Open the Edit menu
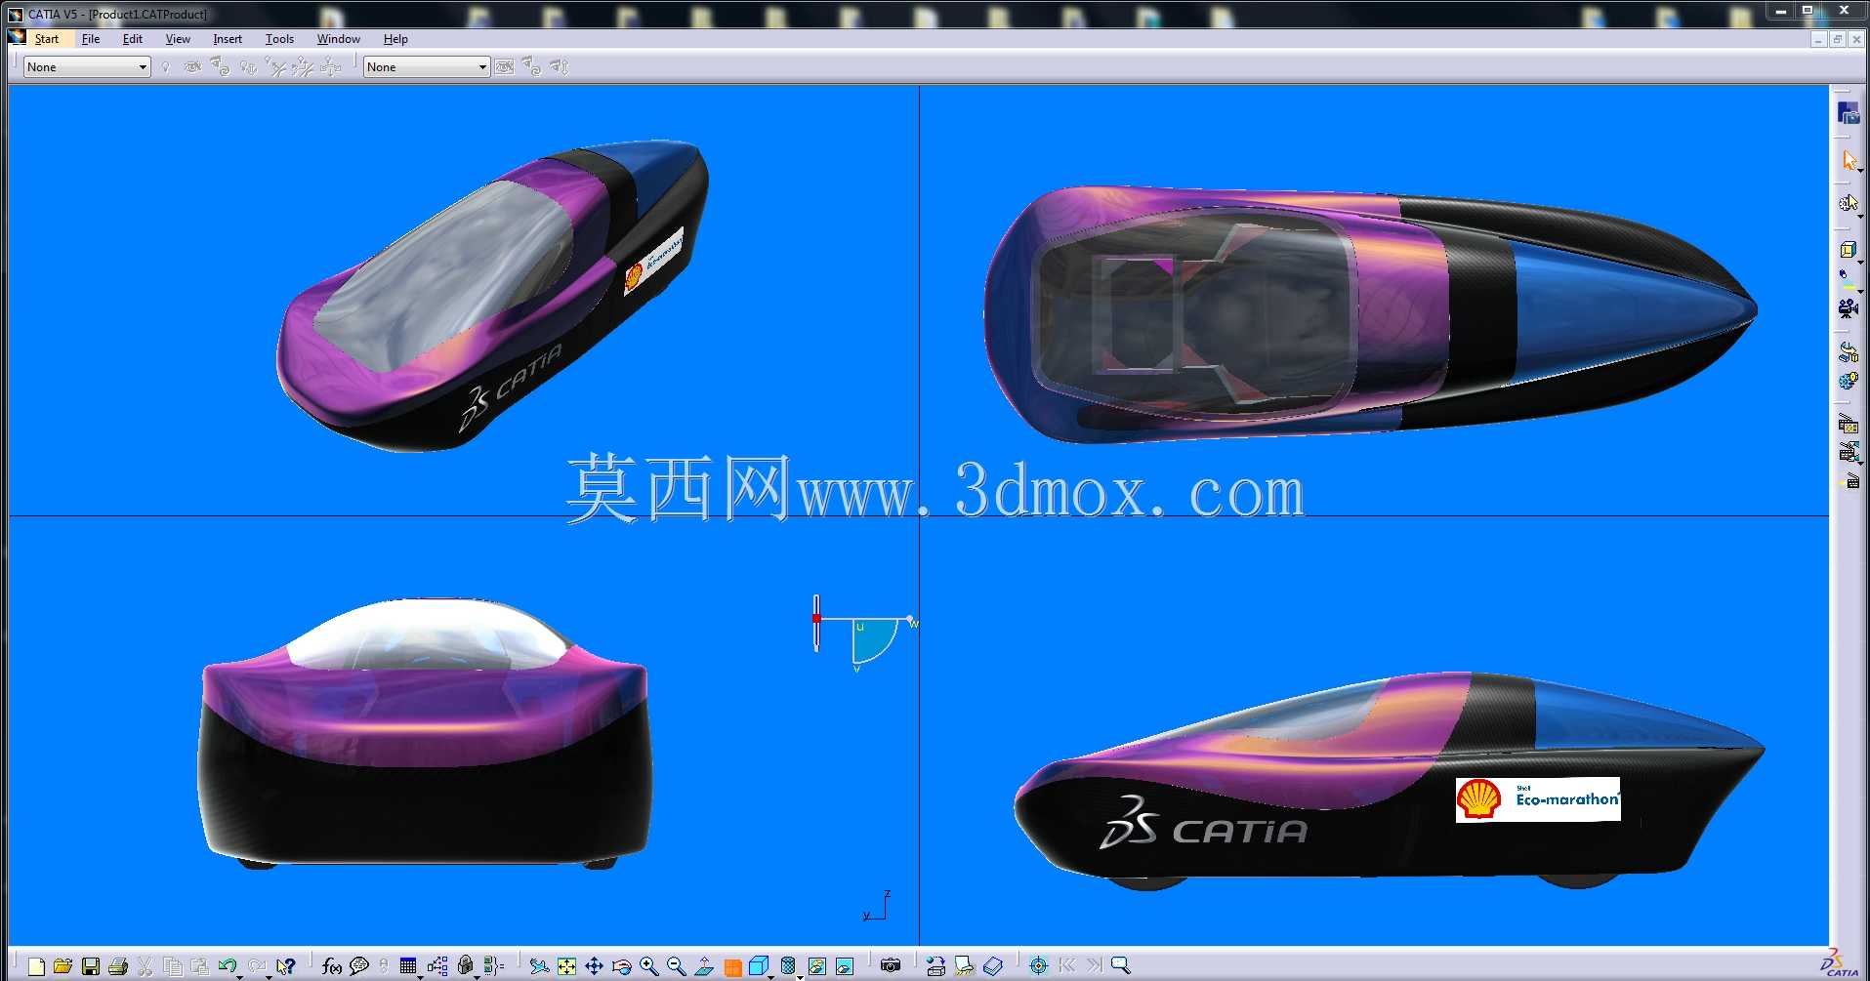Image resolution: width=1870 pixels, height=981 pixels. pyautogui.click(x=133, y=39)
